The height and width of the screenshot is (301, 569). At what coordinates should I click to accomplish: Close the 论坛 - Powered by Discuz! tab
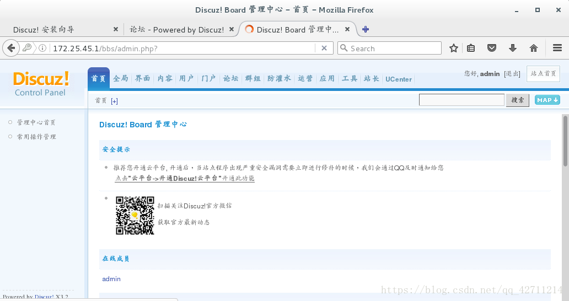click(x=231, y=29)
